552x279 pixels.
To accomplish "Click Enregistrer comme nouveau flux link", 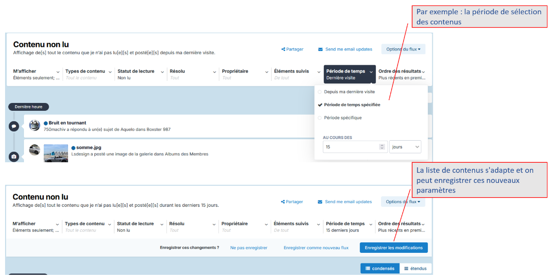I will tap(316, 248).
